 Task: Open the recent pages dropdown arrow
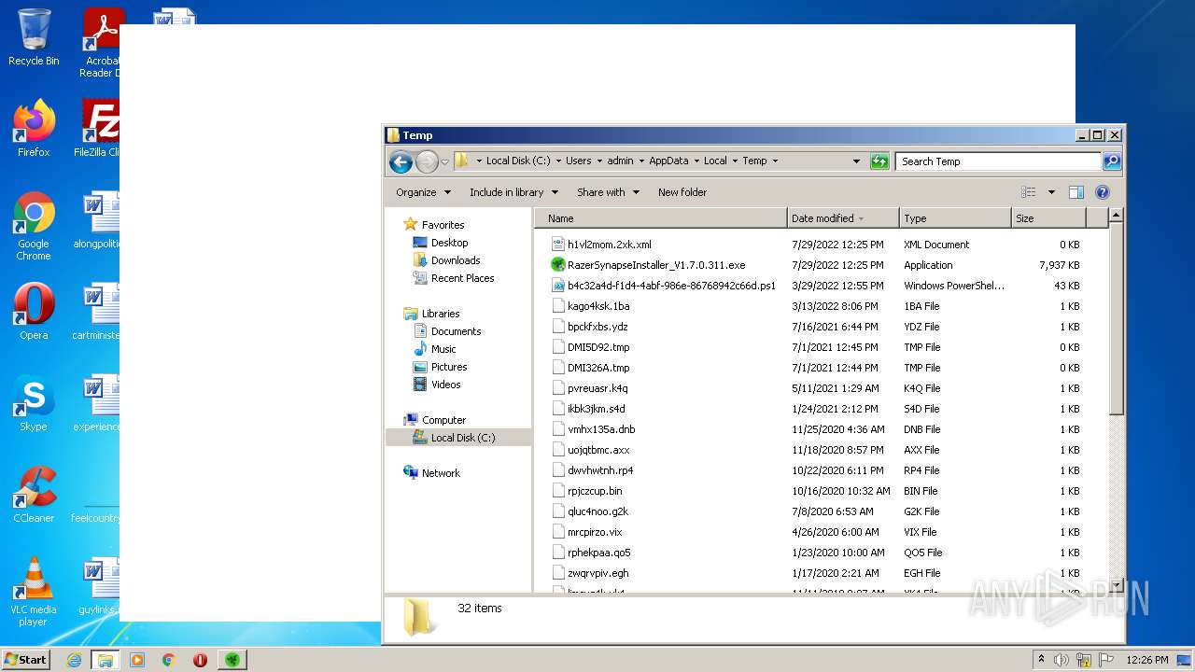[445, 161]
